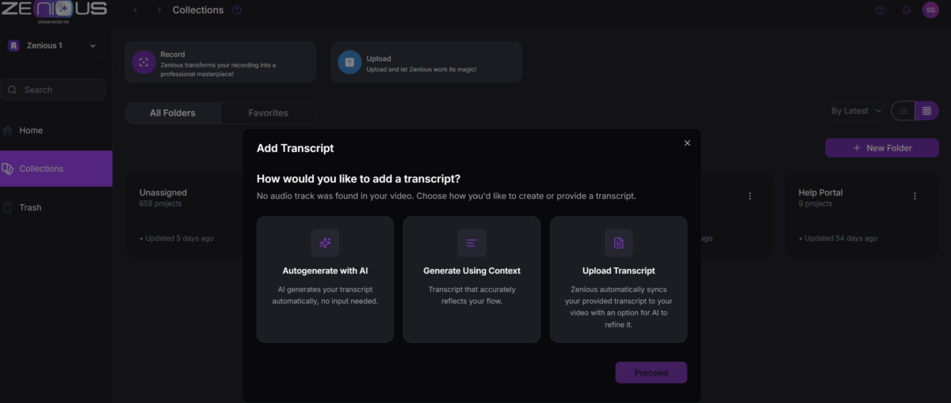951x403 pixels.
Task: Open the SG user avatar menu
Action: [930, 10]
